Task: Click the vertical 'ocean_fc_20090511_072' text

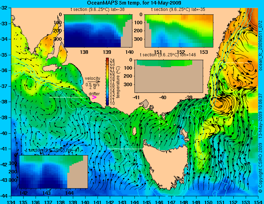Action: pos(260,45)
